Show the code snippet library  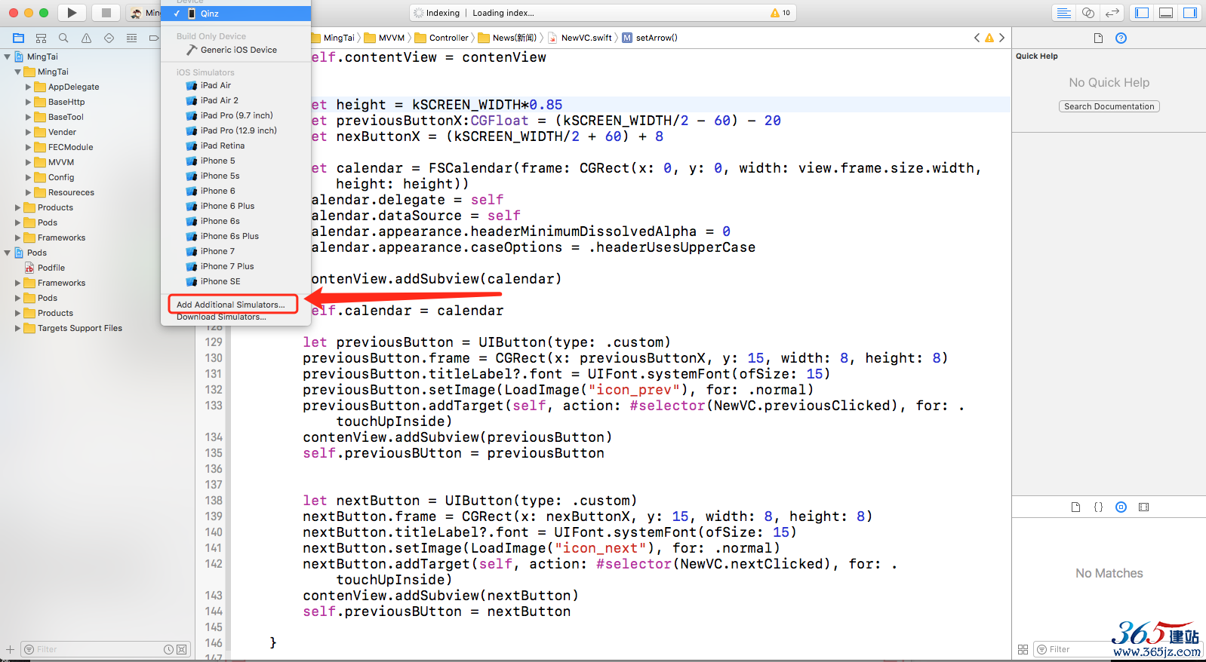point(1098,507)
